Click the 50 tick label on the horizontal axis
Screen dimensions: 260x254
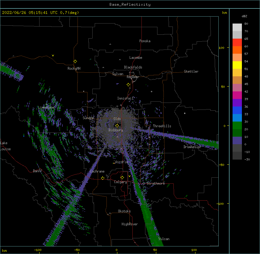[x=155, y=250]
